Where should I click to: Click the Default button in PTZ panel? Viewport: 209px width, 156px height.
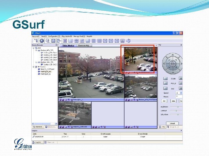coord(172,123)
